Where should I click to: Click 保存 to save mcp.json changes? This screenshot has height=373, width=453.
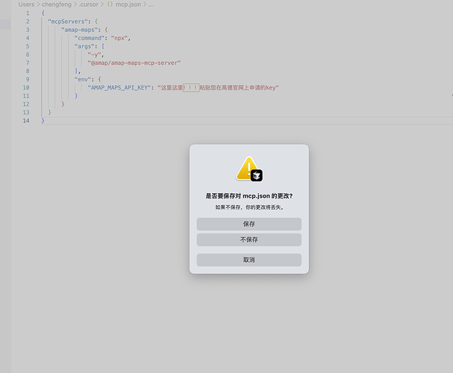pyautogui.click(x=249, y=224)
